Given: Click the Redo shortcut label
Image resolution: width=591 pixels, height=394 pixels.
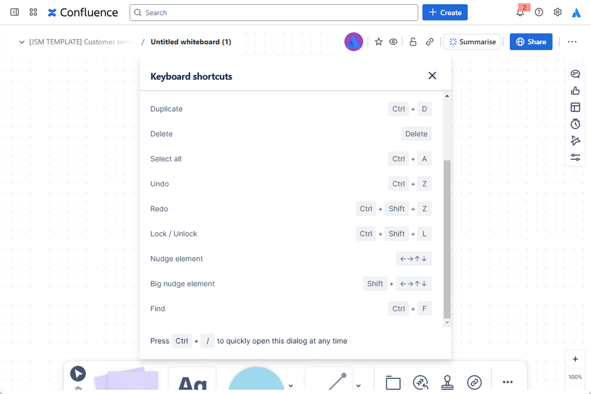Looking at the screenshot, I should tap(159, 208).
